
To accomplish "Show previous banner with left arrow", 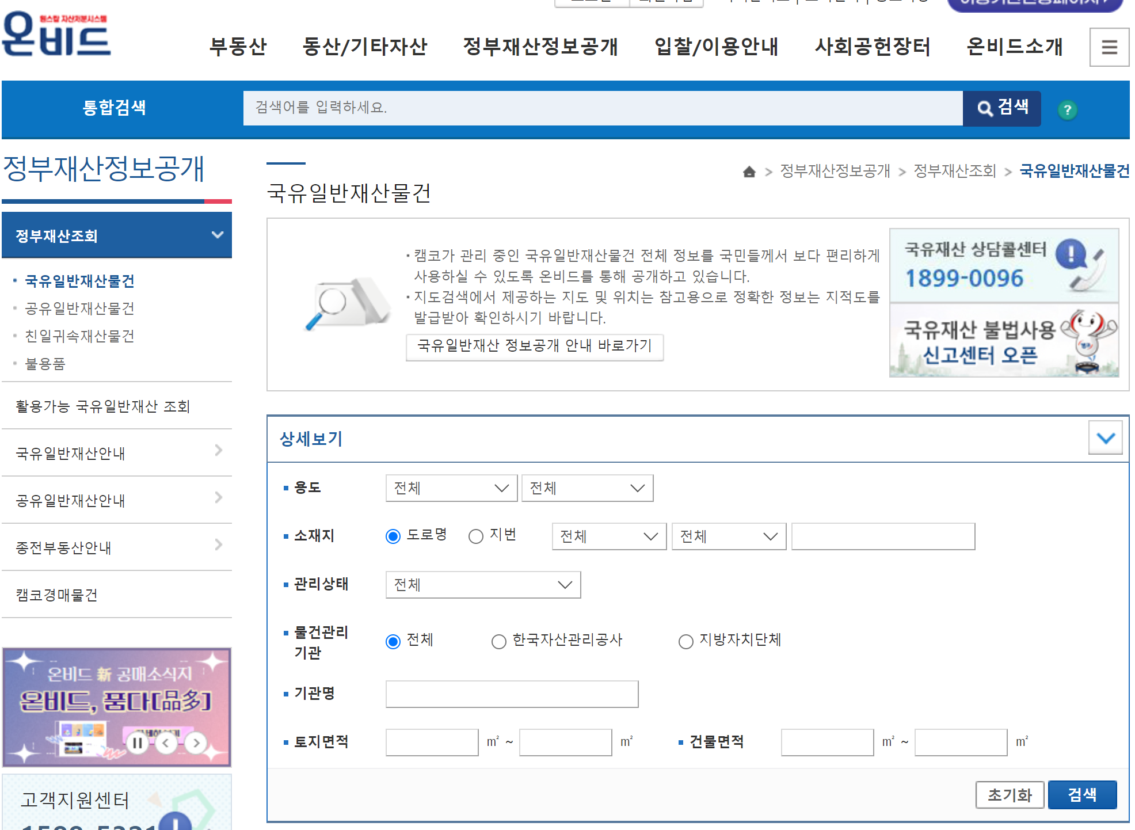I will pyautogui.click(x=166, y=743).
